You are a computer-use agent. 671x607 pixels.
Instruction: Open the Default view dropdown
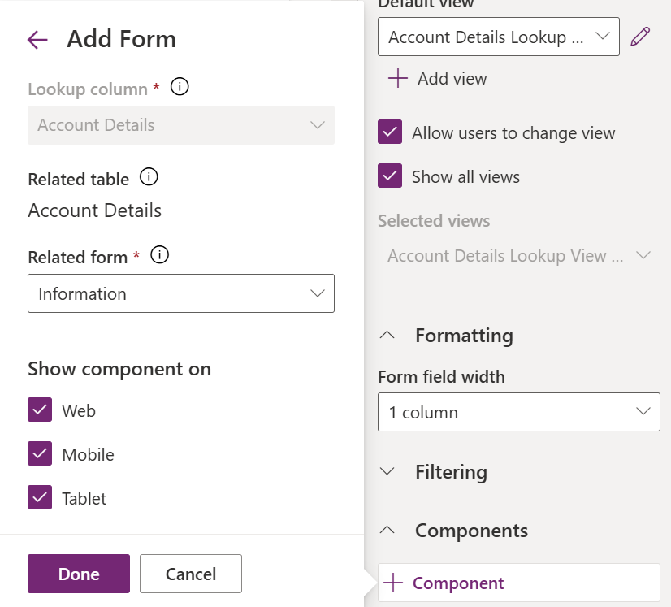(x=498, y=37)
